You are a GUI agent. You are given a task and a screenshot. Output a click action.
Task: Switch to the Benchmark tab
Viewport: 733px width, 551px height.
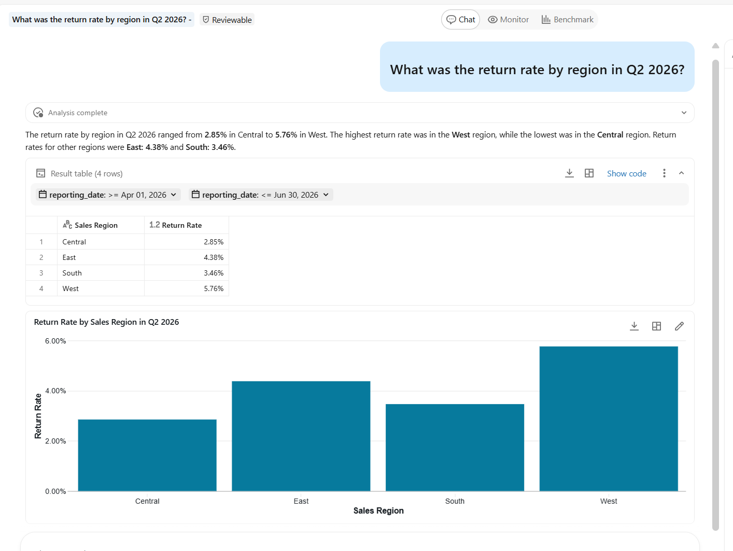pos(568,20)
